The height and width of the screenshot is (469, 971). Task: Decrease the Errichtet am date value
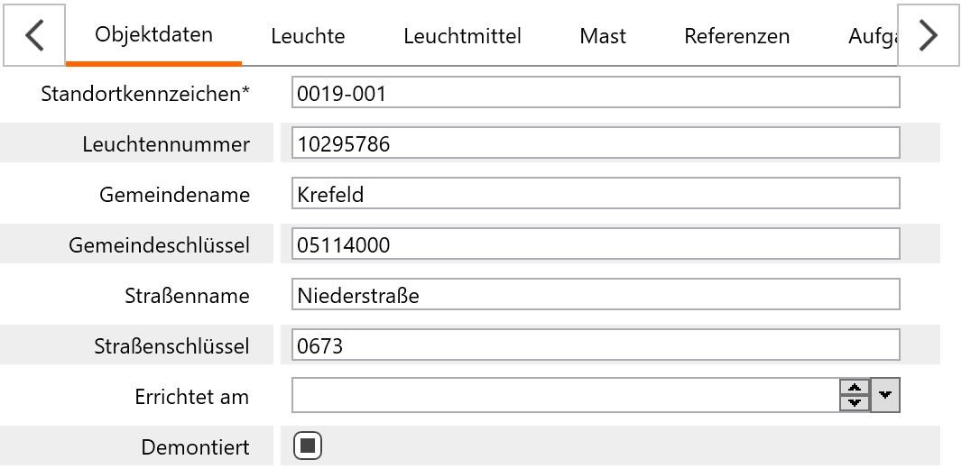pos(854,402)
